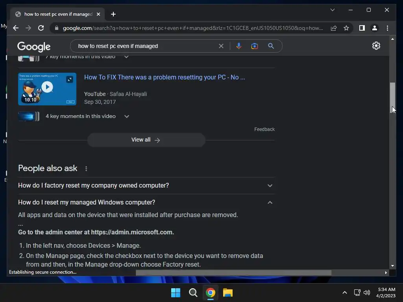Viewport: 403px width, 302px height.
Task: Click the forward navigation arrow
Action: 28,28
